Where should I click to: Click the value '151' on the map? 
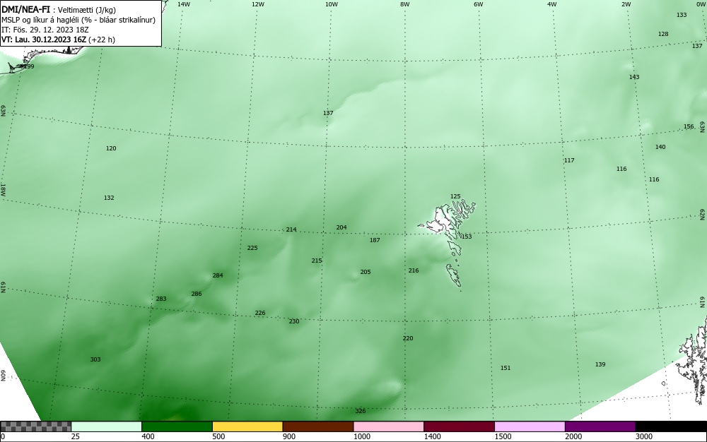click(x=506, y=368)
